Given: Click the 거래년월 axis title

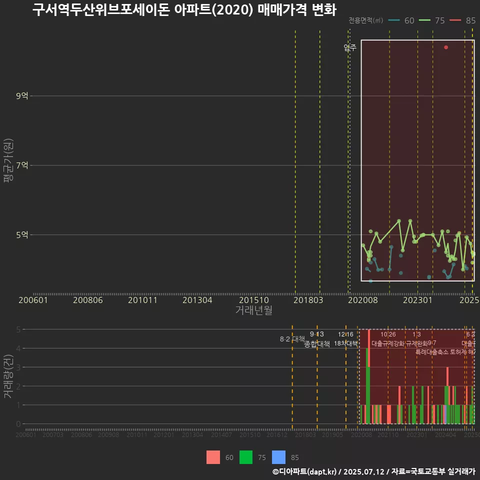Looking at the screenshot, I should tap(254, 310).
